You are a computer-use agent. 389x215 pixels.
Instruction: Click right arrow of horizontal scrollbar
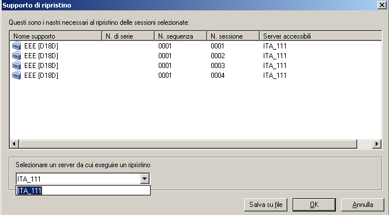tap(377, 144)
